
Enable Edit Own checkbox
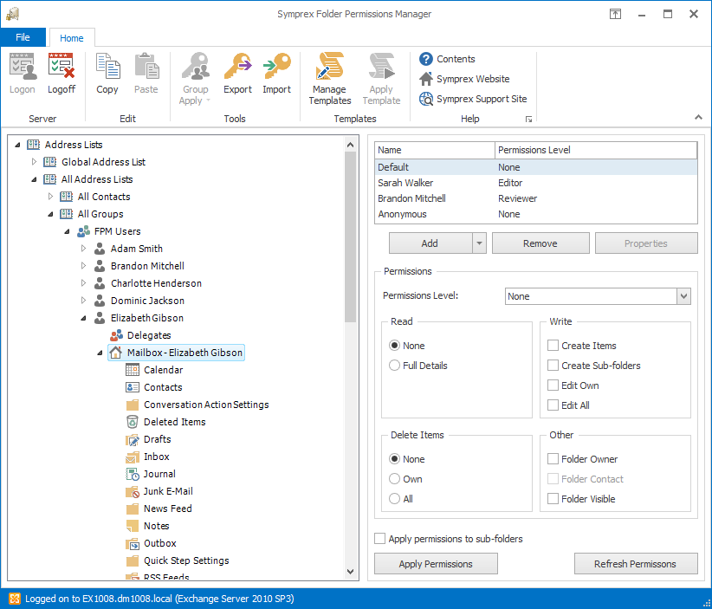tap(553, 385)
